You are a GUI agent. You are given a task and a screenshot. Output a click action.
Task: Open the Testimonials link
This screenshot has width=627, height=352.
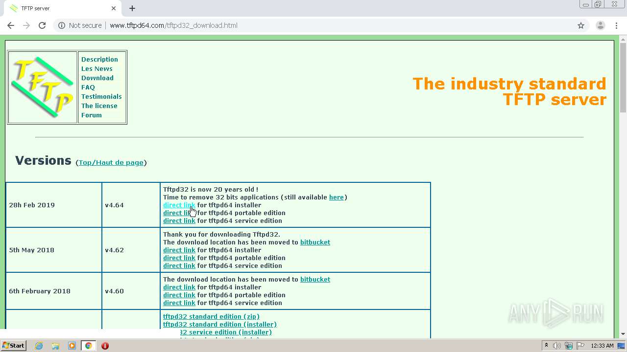click(101, 97)
